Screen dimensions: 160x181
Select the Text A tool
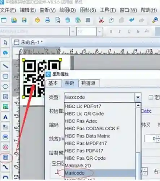tap(5, 117)
